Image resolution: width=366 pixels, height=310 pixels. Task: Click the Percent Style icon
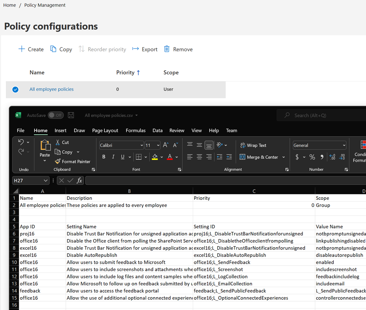[x=312, y=157]
